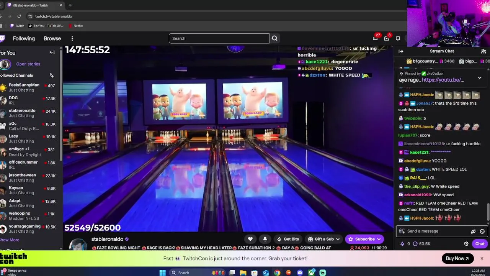Open chat community users icon
The width and height of the screenshot is (490, 276).
pos(483,51)
